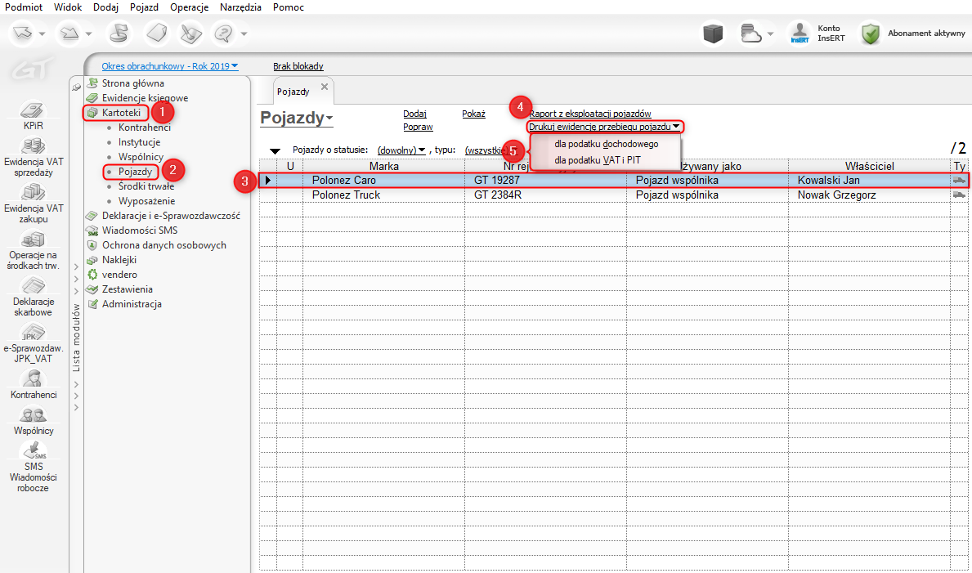The image size is (972, 573).
Task: Click the flag marker toolbar icon
Action: click(x=118, y=33)
